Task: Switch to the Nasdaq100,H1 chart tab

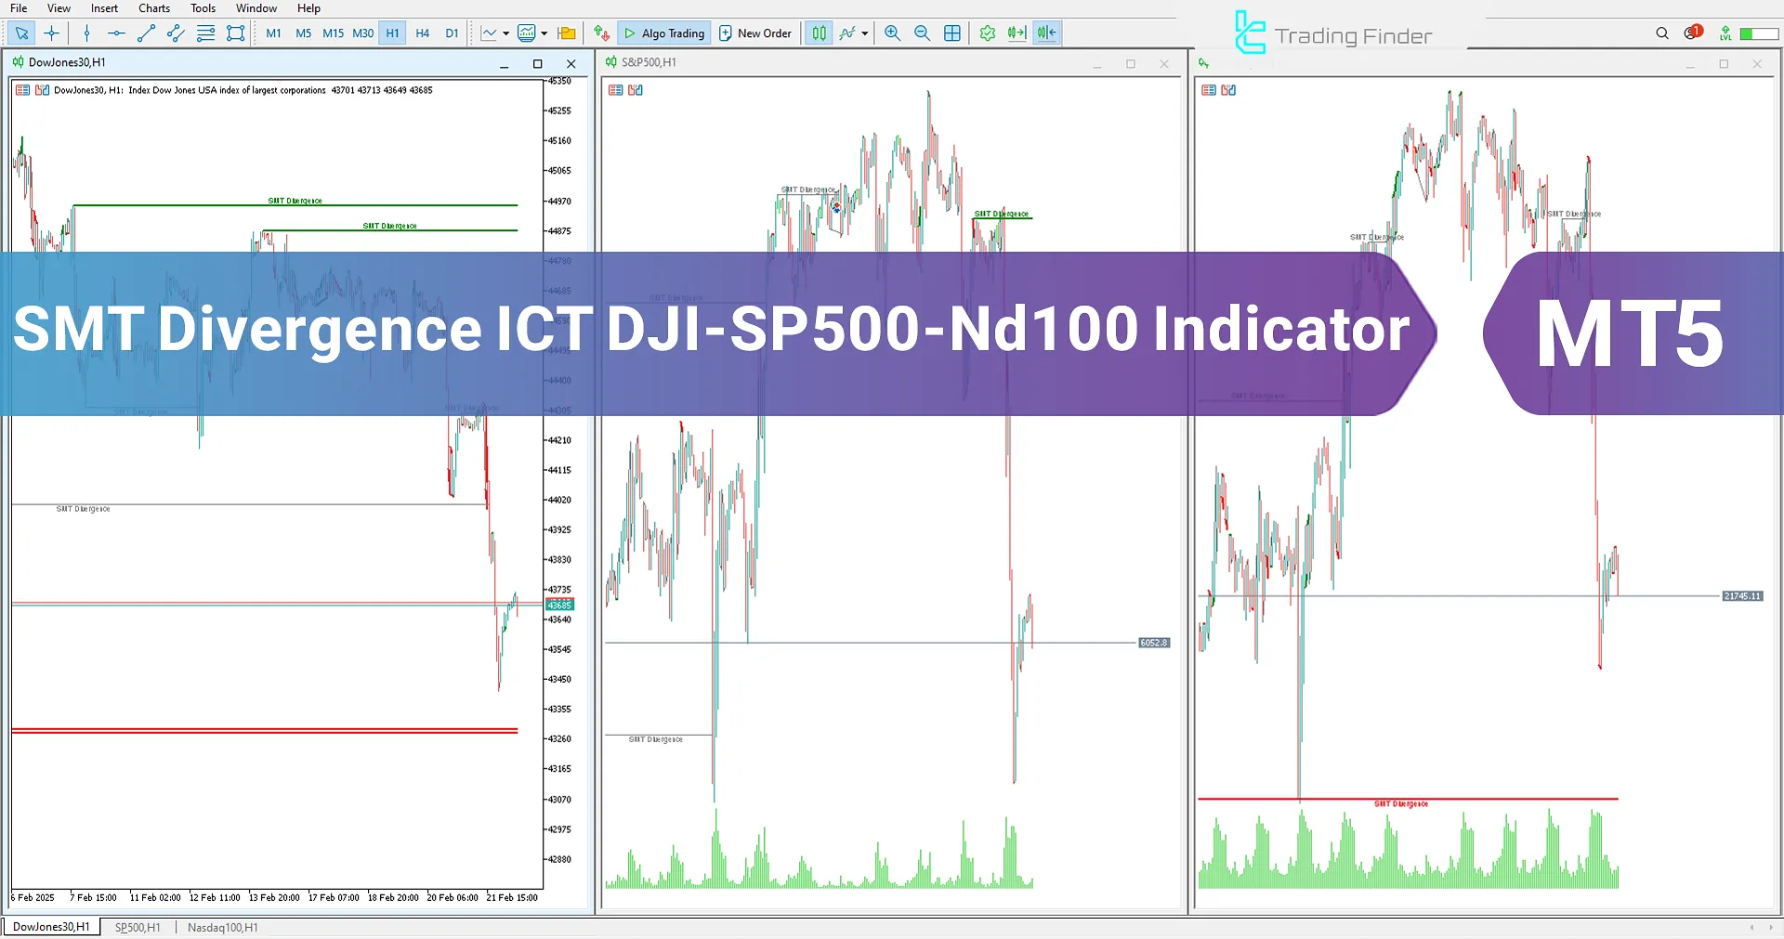Action: pyautogui.click(x=223, y=927)
